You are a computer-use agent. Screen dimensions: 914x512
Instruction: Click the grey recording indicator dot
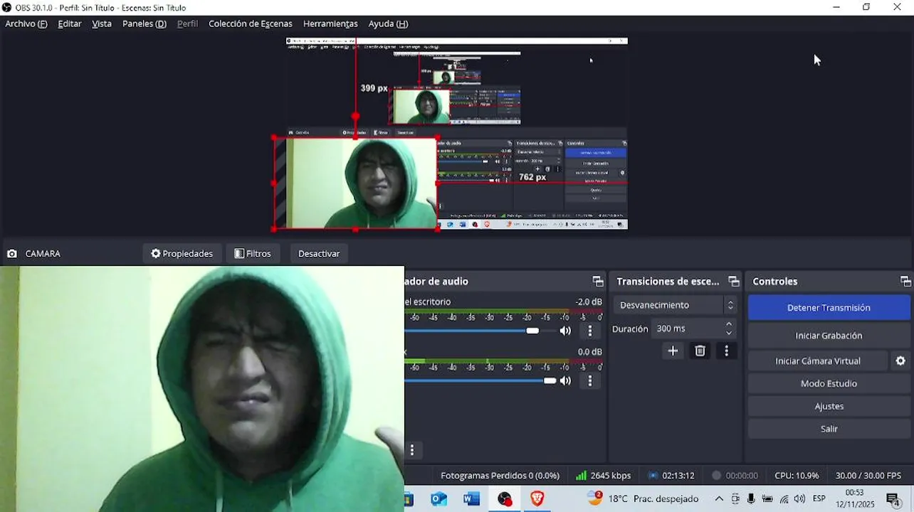pos(717,476)
